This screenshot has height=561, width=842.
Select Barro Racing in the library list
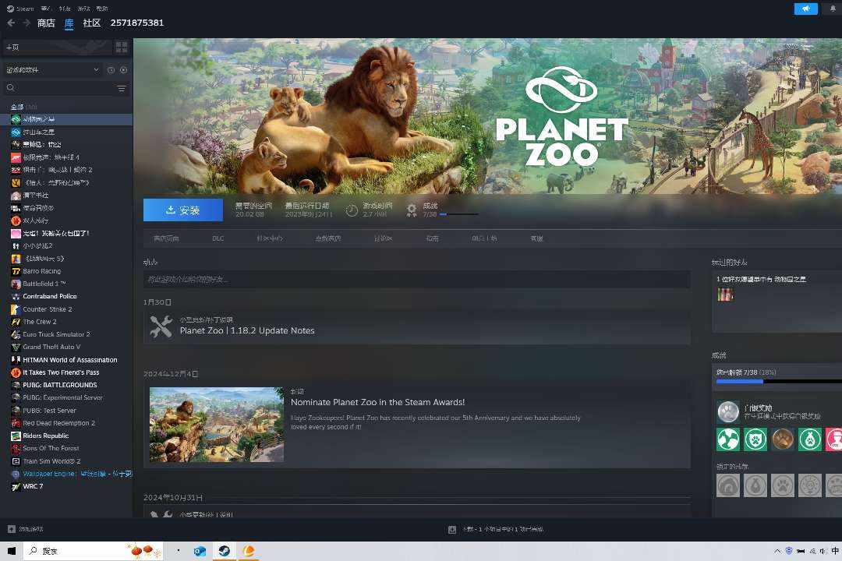(x=42, y=272)
